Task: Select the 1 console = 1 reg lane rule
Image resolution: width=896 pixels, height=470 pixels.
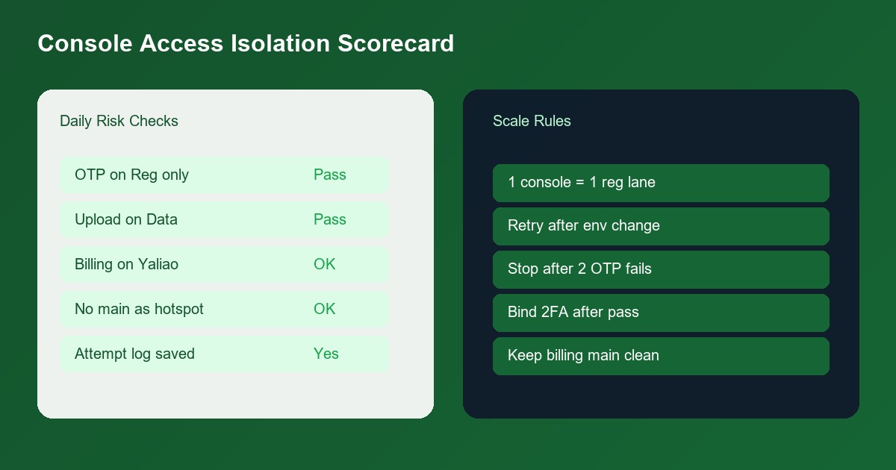Action: [661, 183]
